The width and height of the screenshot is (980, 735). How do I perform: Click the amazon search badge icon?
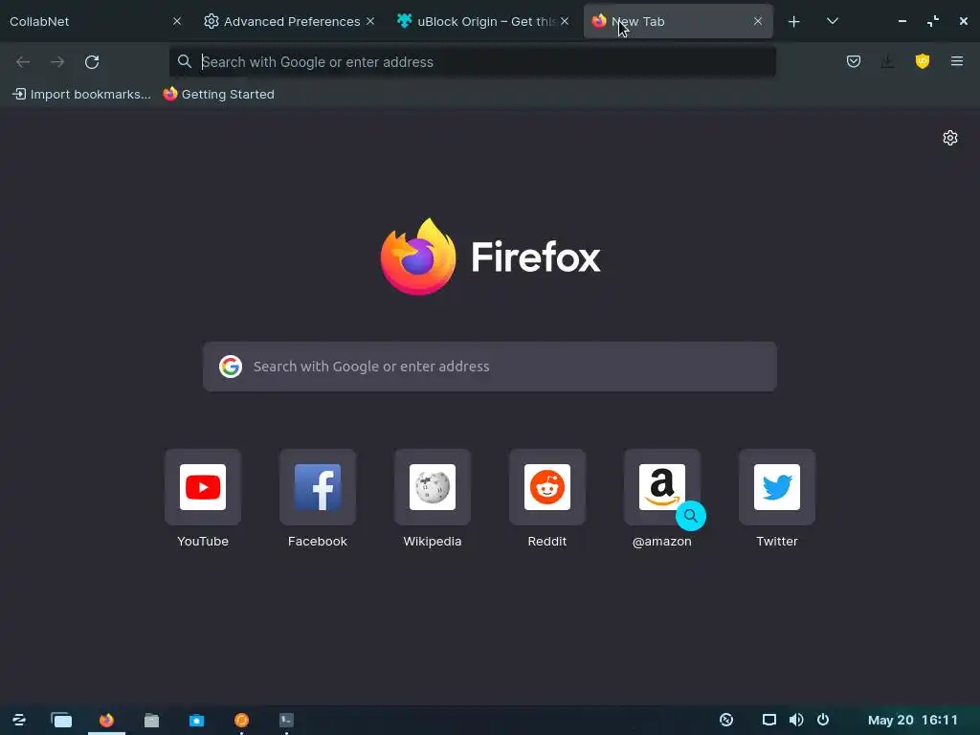click(x=691, y=516)
